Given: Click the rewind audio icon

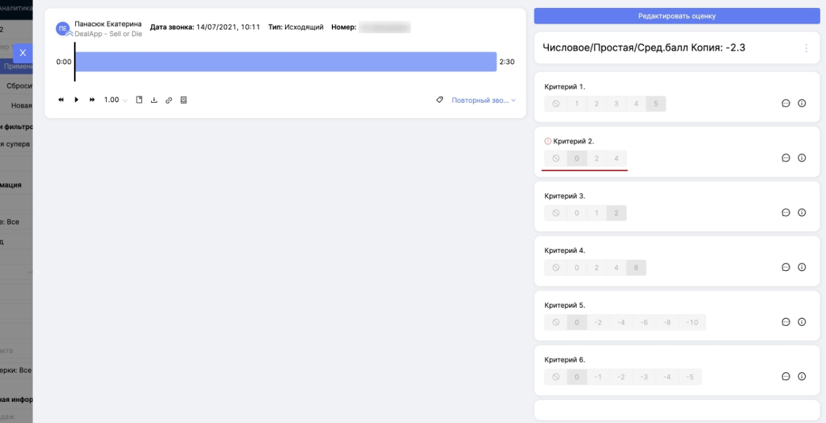Looking at the screenshot, I should (x=61, y=100).
